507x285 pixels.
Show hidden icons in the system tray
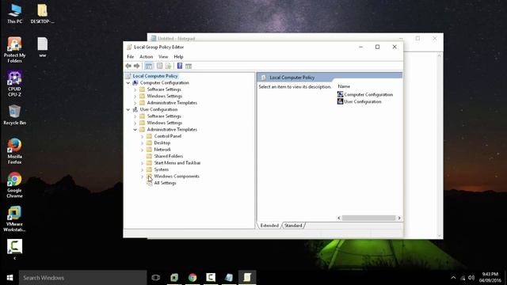(453, 278)
